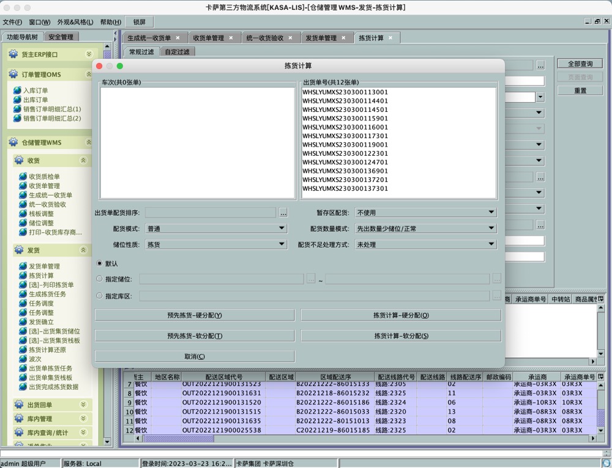Image resolution: width=612 pixels, height=468 pixels.
Task: Click the 拣货计算-硬分配 button
Action: pos(401,315)
